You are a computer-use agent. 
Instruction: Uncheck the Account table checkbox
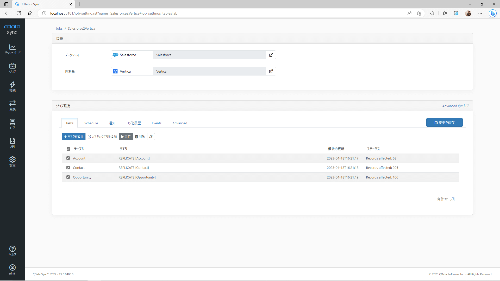[68, 158]
